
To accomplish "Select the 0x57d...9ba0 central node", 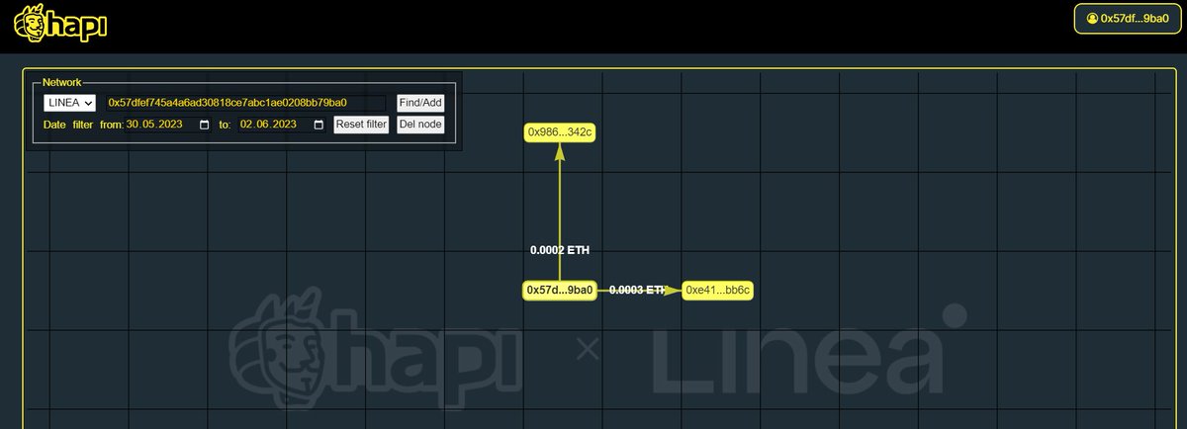I will [560, 290].
